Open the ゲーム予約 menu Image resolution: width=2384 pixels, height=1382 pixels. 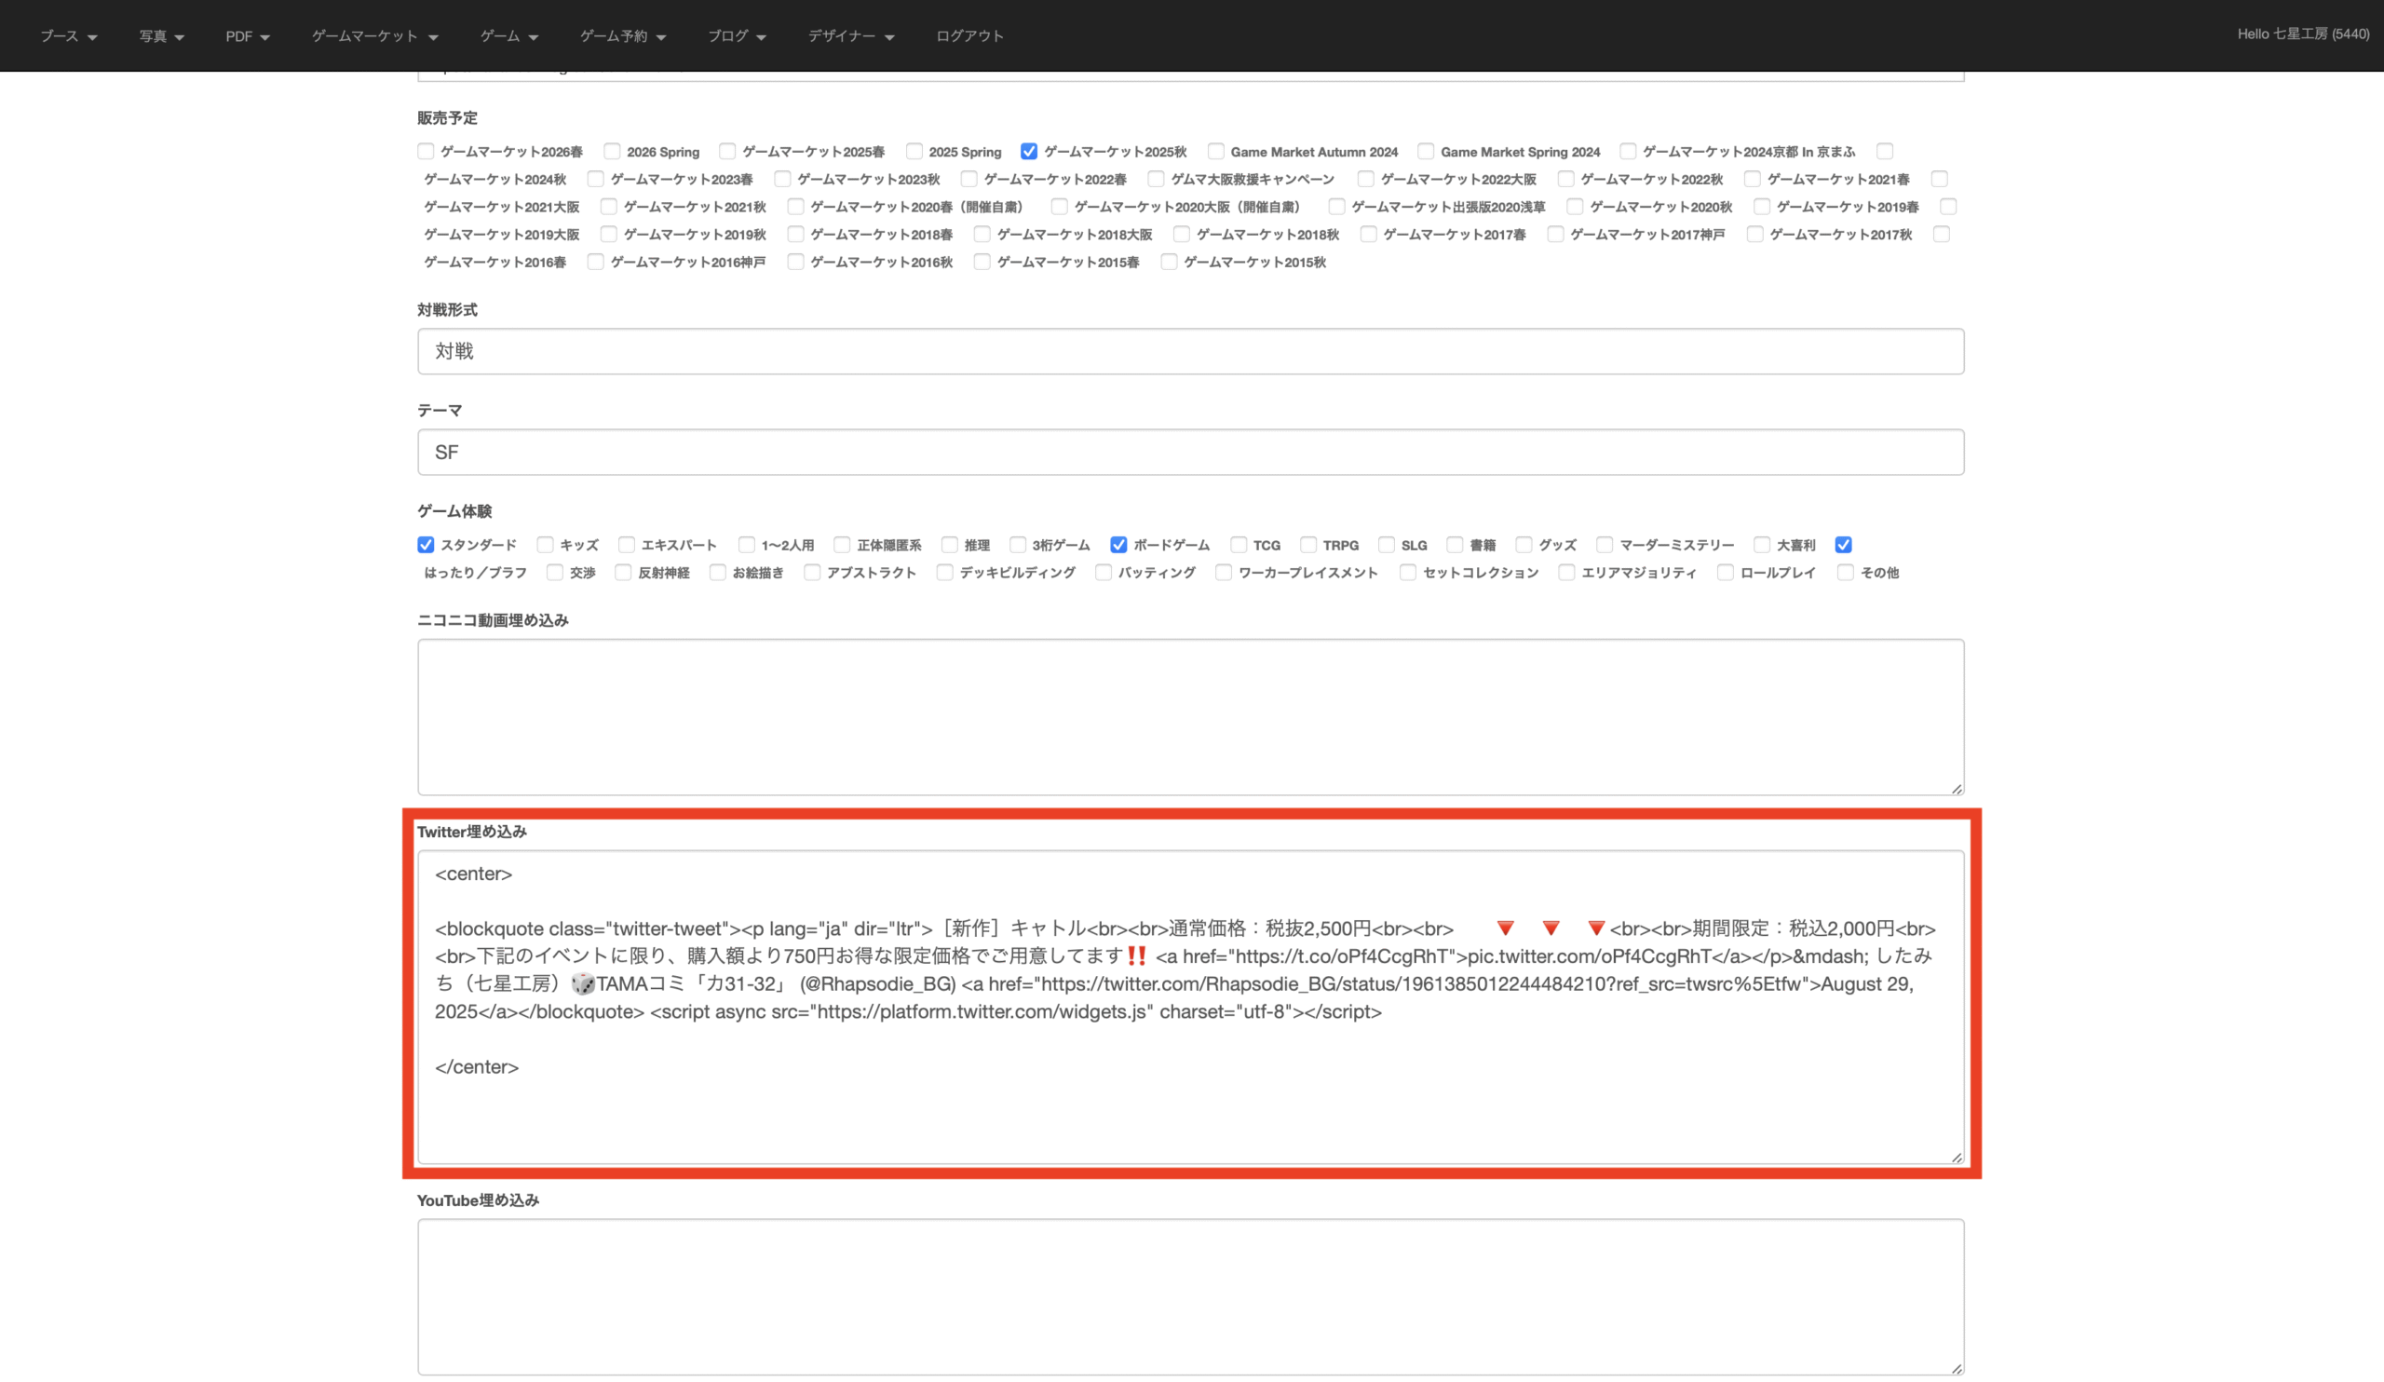point(622,36)
